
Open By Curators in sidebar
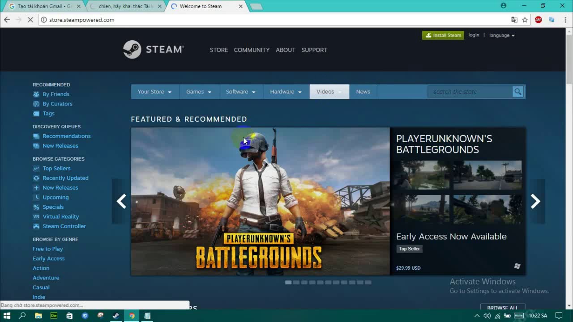click(57, 104)
